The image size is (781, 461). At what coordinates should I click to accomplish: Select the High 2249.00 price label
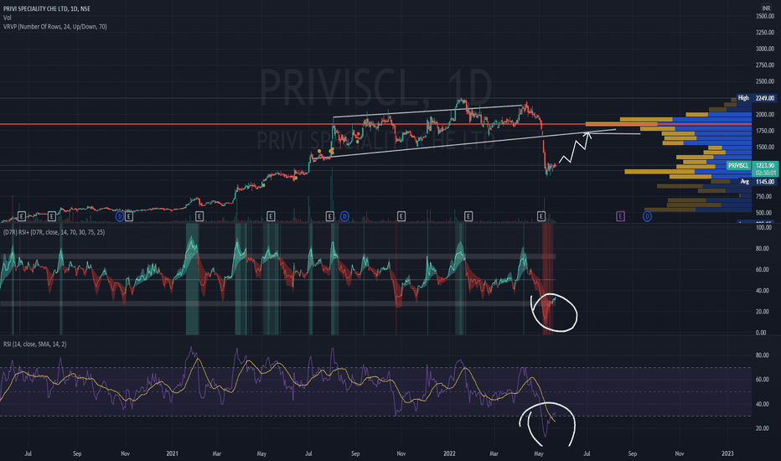(x=757, y=98)
